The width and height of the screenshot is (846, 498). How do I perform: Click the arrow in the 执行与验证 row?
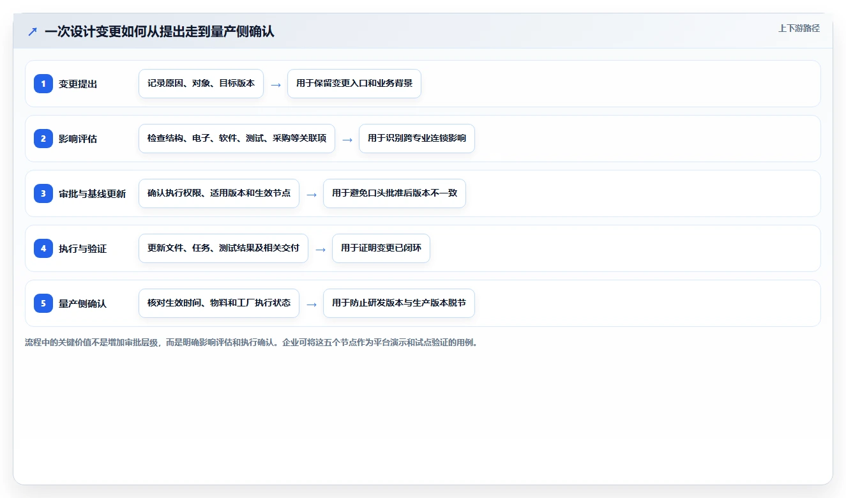321,249
